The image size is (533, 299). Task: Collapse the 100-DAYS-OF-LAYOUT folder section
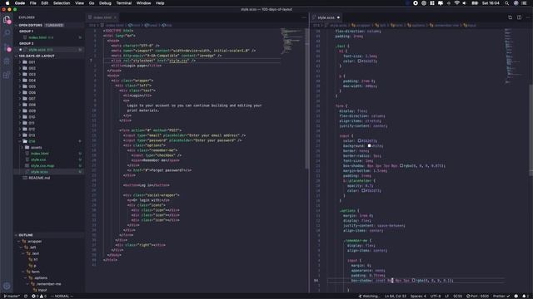pyautogui.click(x=49, y=56)
